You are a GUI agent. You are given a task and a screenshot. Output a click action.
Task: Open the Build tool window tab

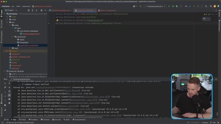[x=67, y=120]
